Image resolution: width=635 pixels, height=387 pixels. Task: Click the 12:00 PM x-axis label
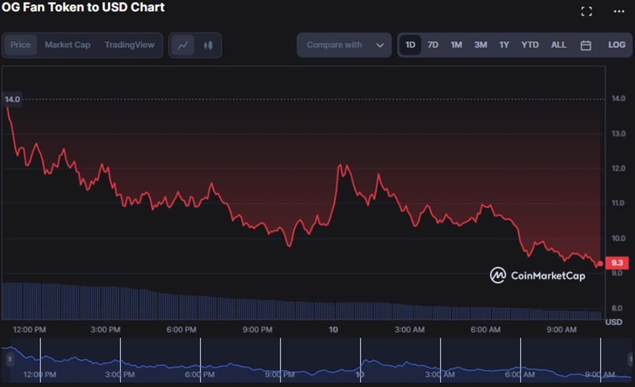pyautogui.click(x=29, y=330)
